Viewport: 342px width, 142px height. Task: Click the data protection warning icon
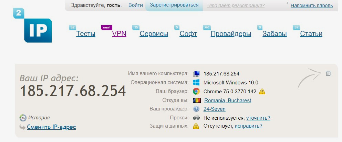point(196,126)
